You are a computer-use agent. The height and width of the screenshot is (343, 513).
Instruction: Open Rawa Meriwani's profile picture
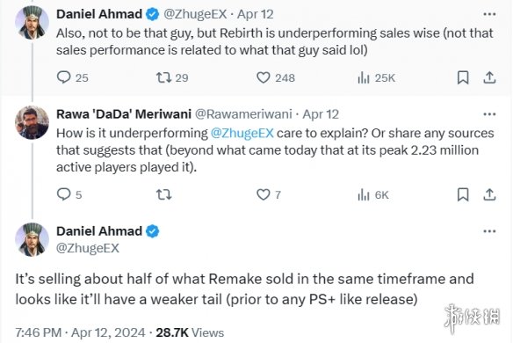32,122
